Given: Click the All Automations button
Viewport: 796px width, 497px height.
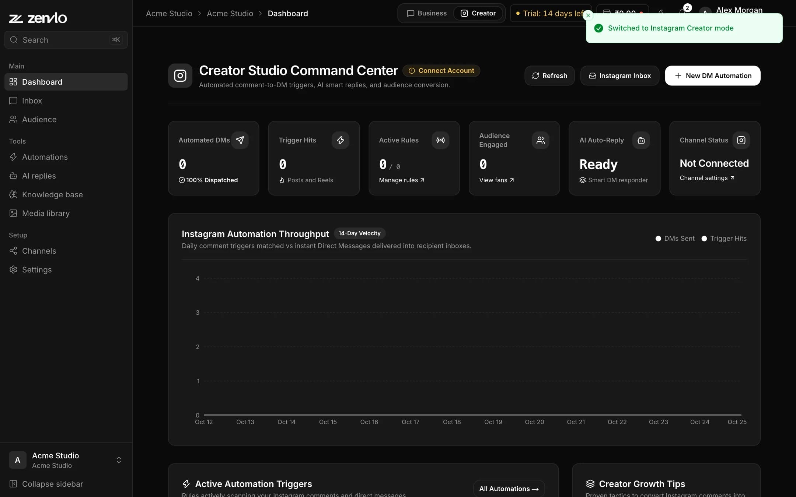Looking at the screenshot, I should [x=509, y=489].
